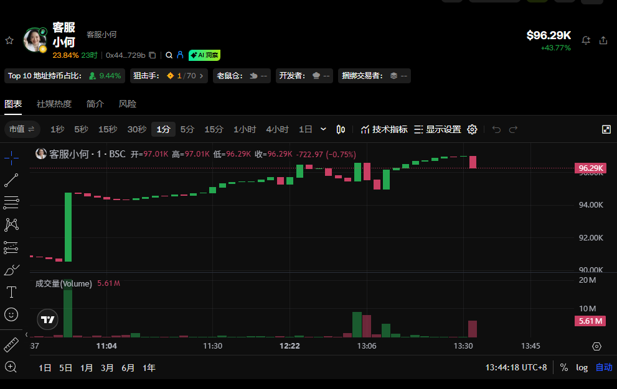The height and width of the screenshot is (389, 617).
Task: Select the ruler measure tool
Action: pos(11,344)
